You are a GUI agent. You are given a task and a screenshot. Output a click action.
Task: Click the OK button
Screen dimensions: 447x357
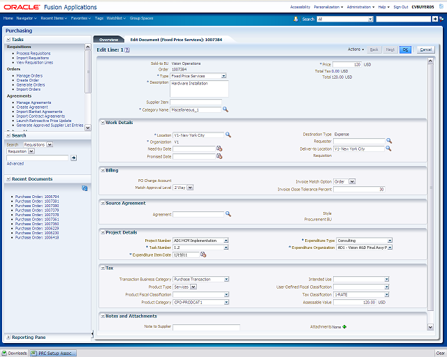point(405,50)
